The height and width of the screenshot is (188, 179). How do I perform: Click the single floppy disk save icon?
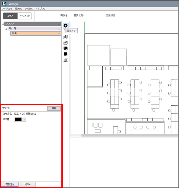tap(66, 54)
